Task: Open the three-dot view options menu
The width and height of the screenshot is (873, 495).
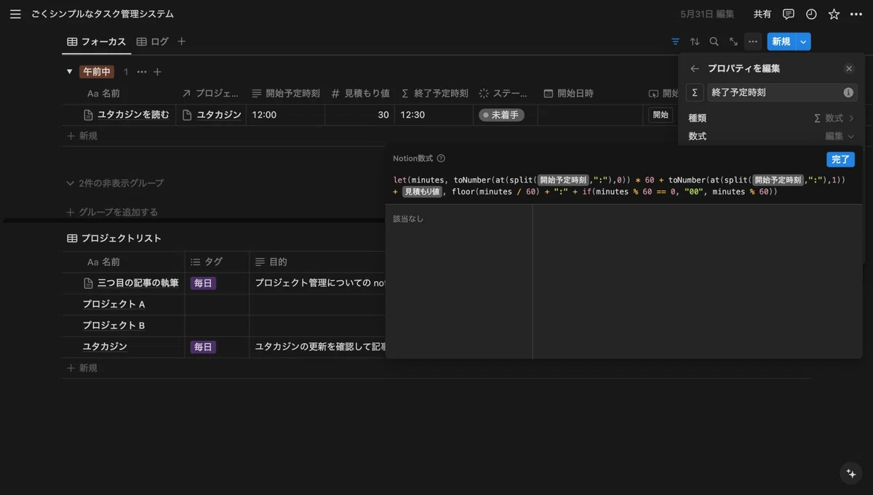Action: tap(753, 41)
